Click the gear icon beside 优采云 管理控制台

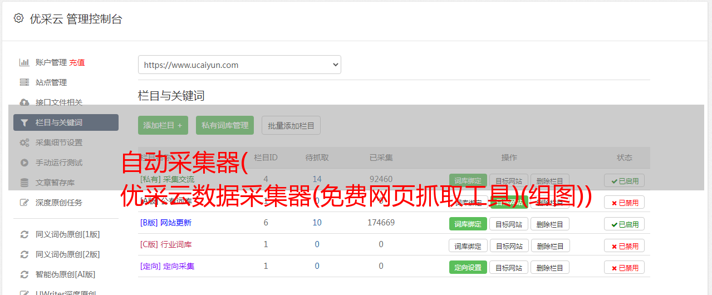click(18, 18)
